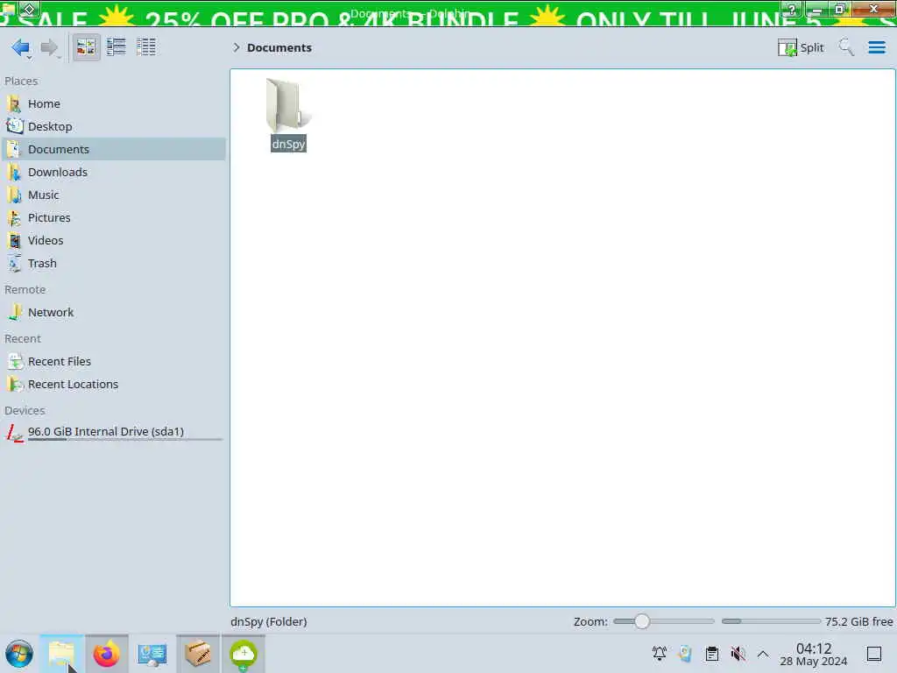Click the keep-above diamond titlebar icon
The width and height of the screenshot is (897, 673).
tap(29, 9)
